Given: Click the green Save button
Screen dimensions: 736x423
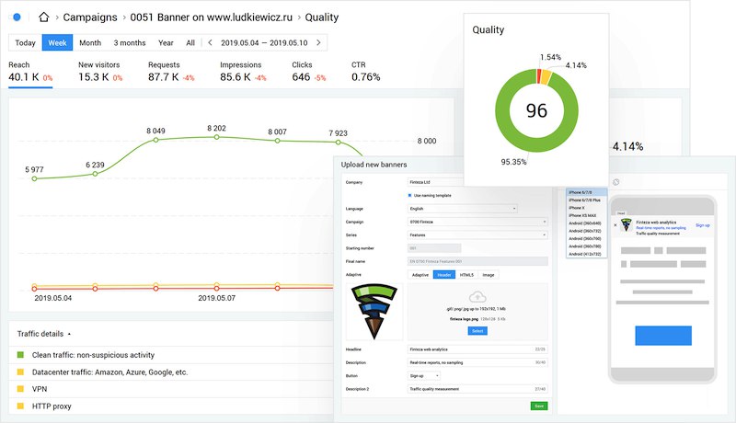Looking at the screenshot, I should click(539, 406).
